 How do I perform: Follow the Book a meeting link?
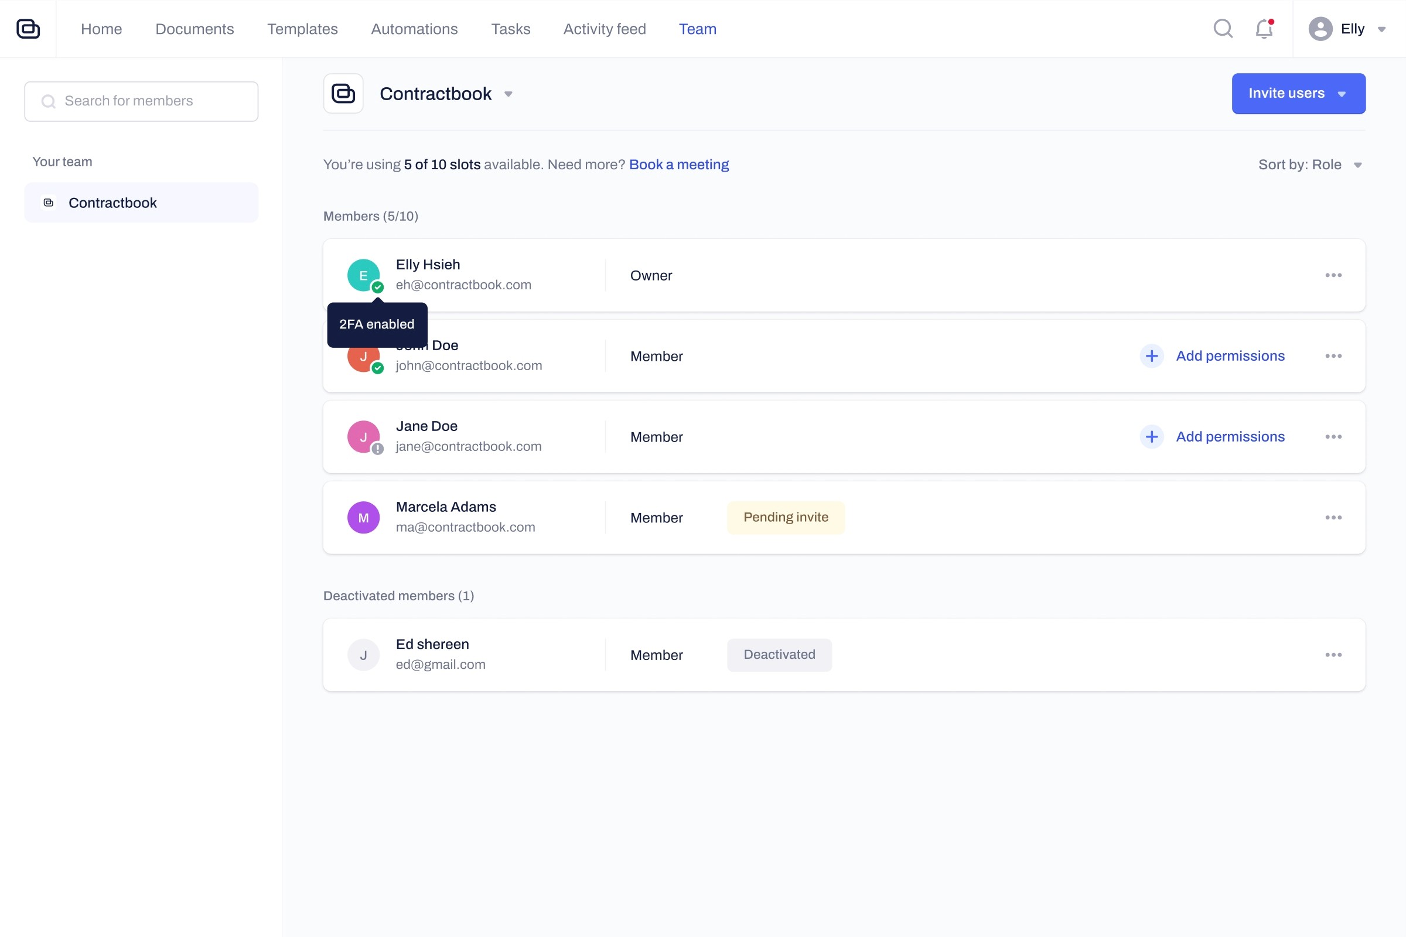(678, 165)
